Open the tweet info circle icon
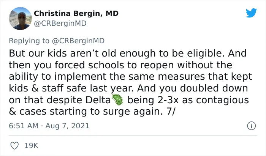This screenshot has width=266, height=156. coord(251,126)
